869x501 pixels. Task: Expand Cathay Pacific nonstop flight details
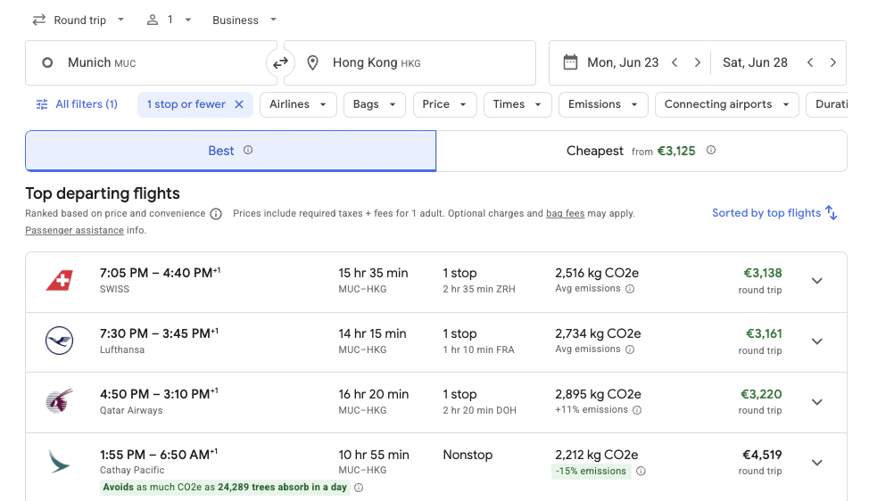click(816, 463)
